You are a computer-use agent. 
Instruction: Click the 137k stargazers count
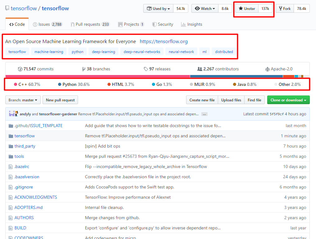(x=265, y=8)
